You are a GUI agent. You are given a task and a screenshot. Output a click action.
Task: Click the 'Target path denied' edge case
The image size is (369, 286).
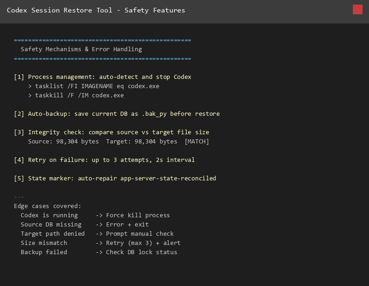(x=53, y=234)
